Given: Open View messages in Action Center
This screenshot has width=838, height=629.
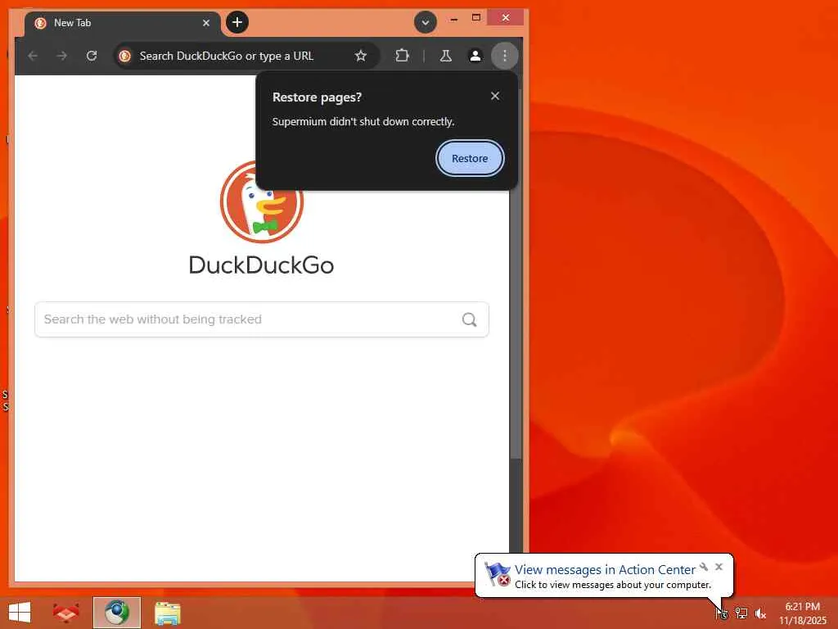Looking at the screenshot, I should tap(605, 570).
